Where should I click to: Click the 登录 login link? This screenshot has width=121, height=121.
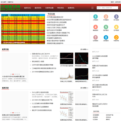pyautogui.click(x=112, y=2)
